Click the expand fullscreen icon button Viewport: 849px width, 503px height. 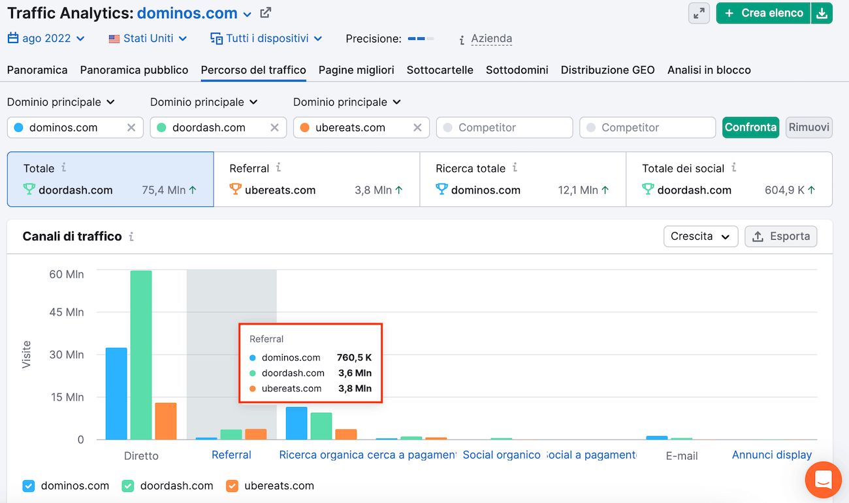pos(699,13)
